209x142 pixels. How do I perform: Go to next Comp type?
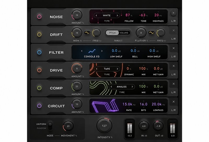(132, 87)
